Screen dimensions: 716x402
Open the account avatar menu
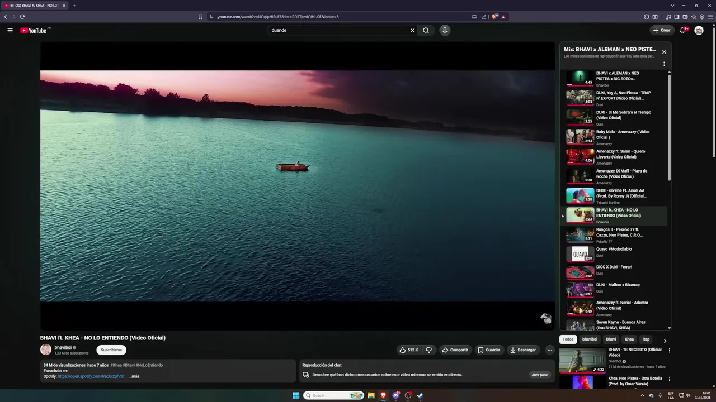699,30
